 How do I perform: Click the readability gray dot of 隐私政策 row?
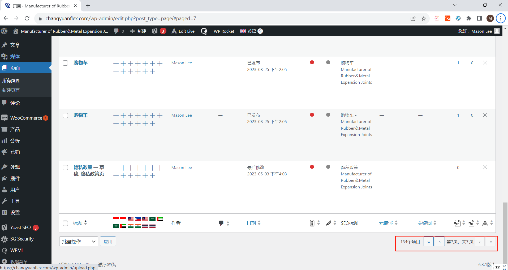pyautogui.click(x=328, y=167)
